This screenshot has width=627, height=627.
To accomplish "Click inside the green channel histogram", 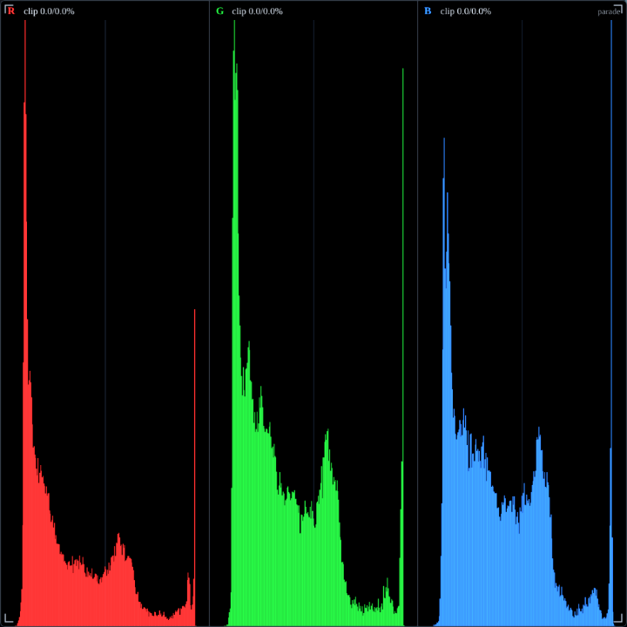I will pos(314,323).
